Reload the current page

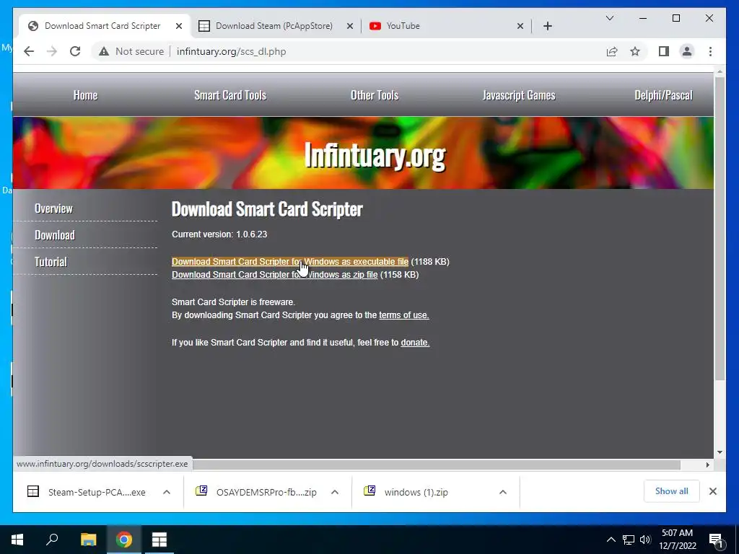tap(75, 51)
